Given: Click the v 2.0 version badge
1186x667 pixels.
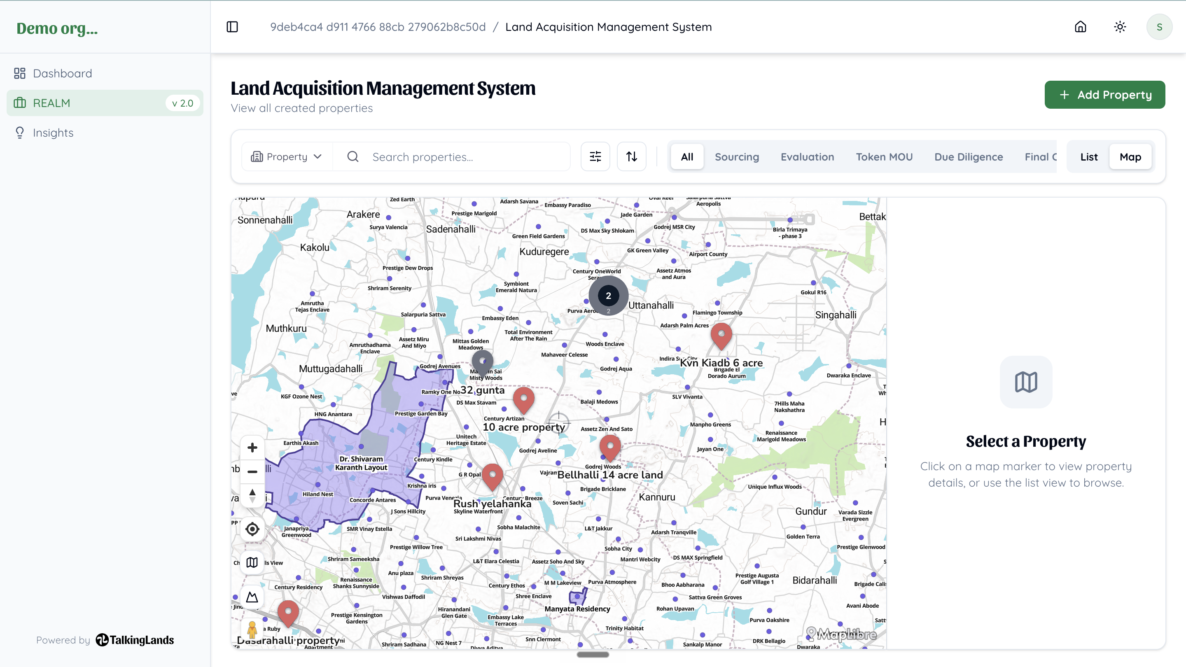Looking at the screenshot, I should (182, 103).
